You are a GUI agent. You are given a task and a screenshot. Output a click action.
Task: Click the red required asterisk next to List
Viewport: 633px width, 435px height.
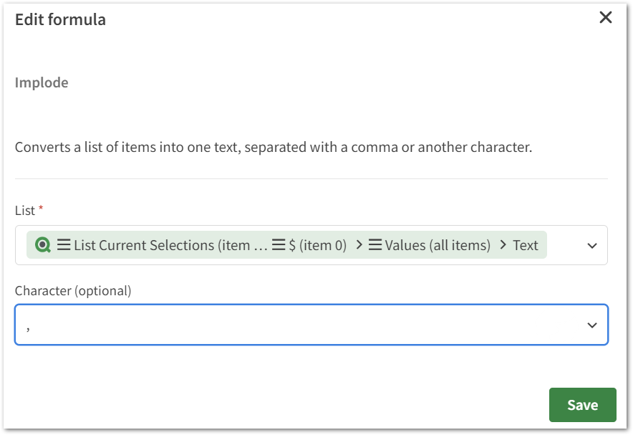click(39, 210)
